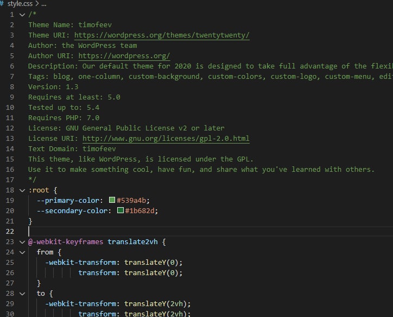The height and width of the screenshot is (317, 393).
Task: Open the twentytwenty Theme URI link
Action: (x=164, y=35)
